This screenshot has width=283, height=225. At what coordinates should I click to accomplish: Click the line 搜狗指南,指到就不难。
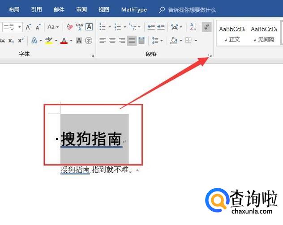pos(97,170)
